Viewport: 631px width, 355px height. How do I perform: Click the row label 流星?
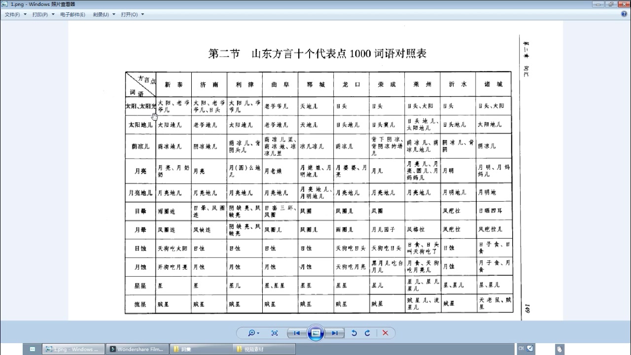[x=140, y=304]
